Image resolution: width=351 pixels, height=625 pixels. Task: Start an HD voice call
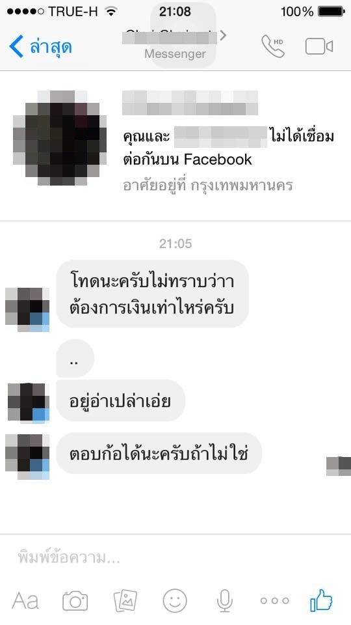[x=273, y=46]
